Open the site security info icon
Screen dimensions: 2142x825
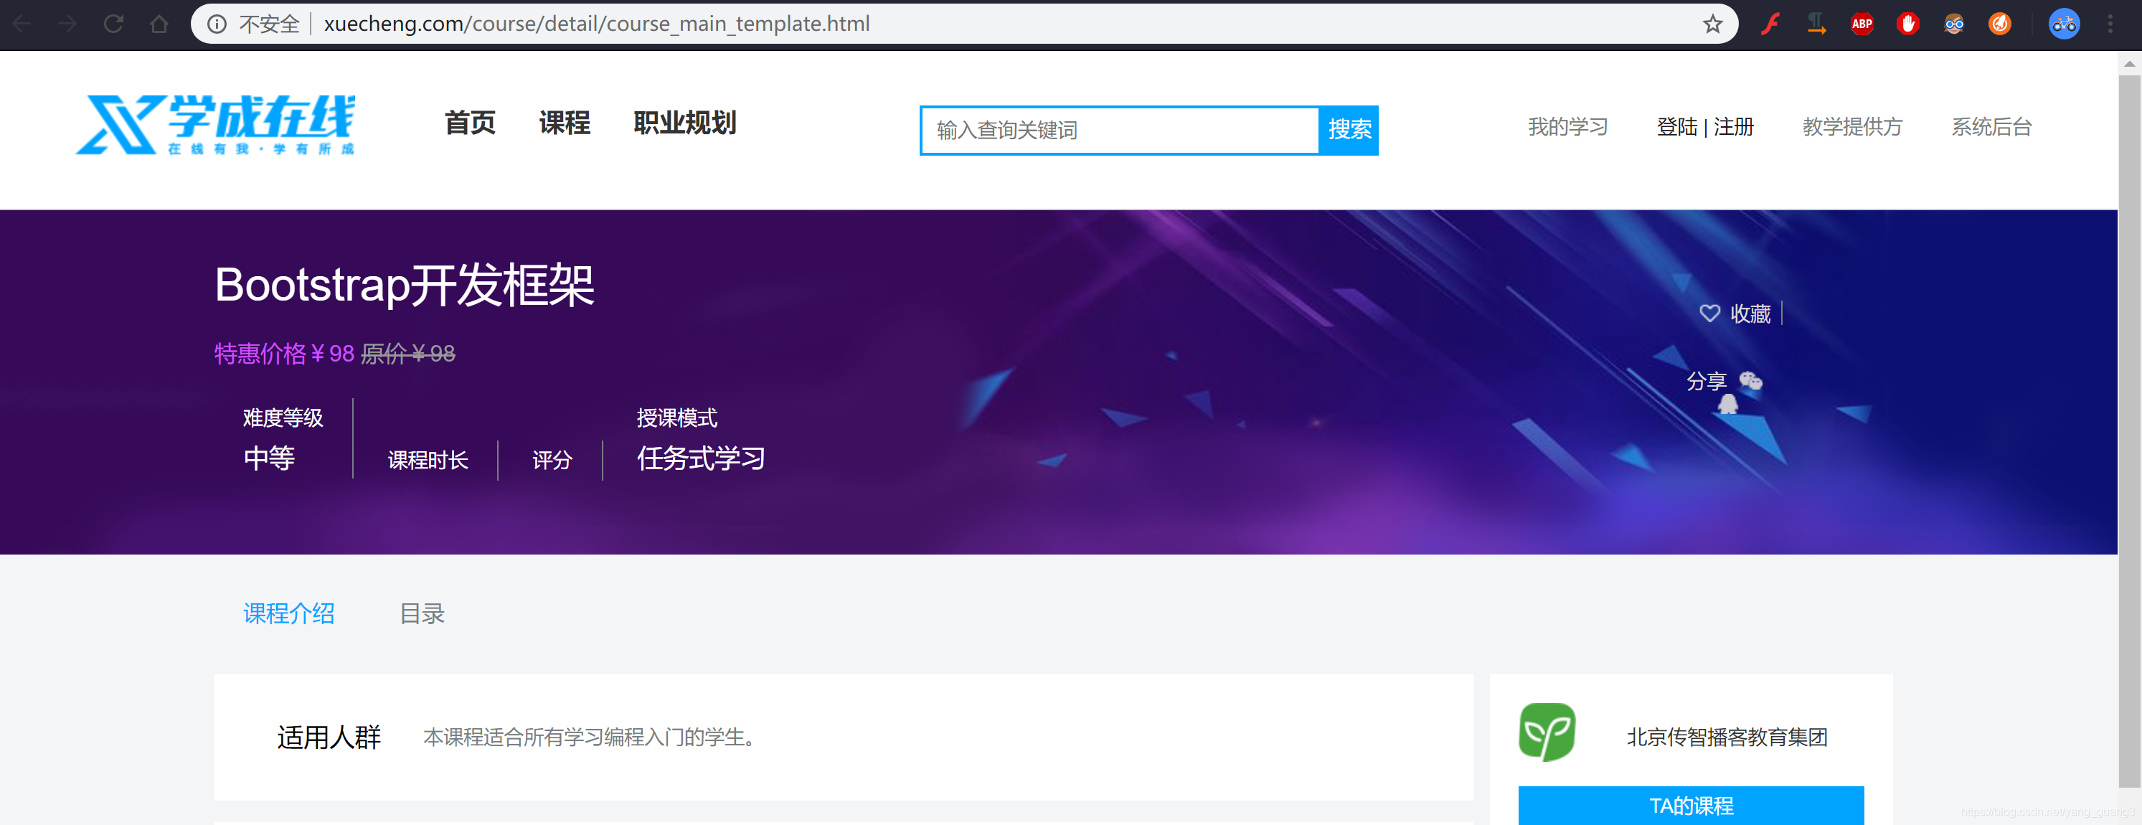coord(217,24)
